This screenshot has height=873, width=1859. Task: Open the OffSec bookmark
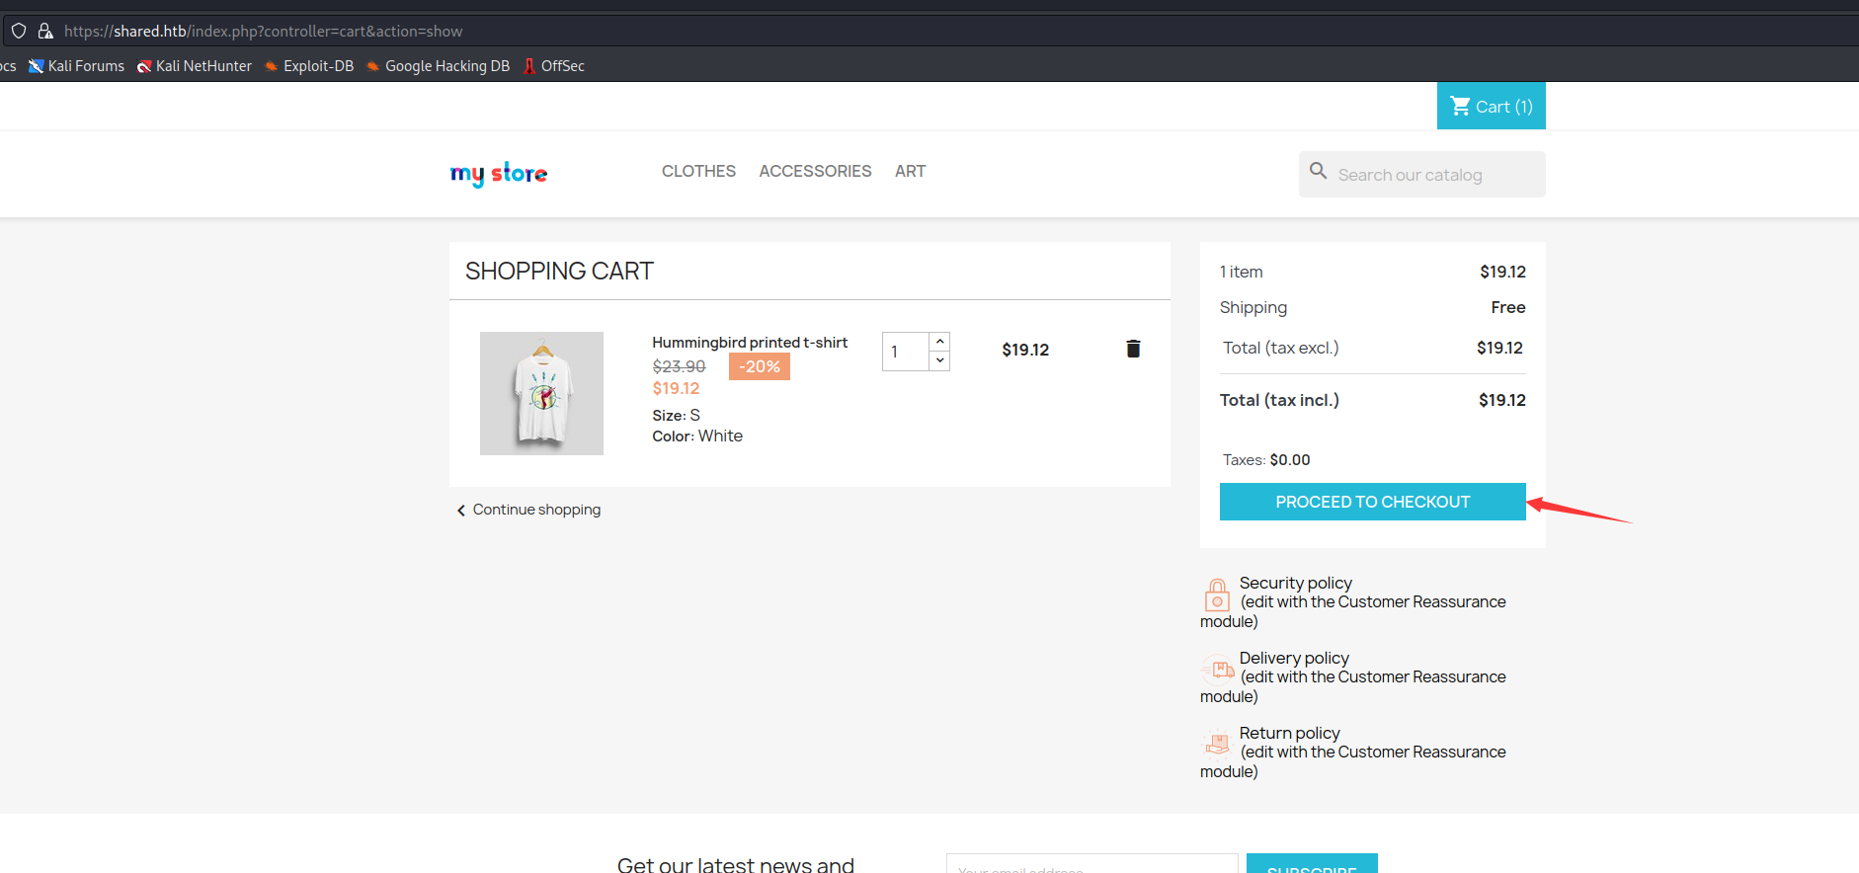tap(554, 66)
